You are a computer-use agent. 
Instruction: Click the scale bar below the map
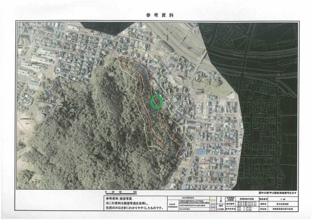tap(121, 193)
